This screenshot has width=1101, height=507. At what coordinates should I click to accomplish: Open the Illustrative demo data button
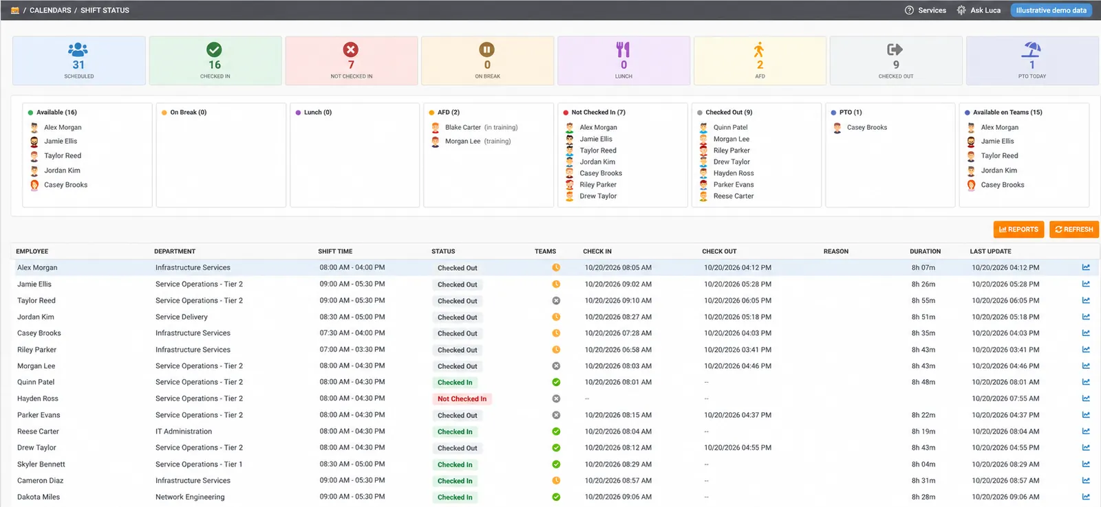click(x=1051, y=10)
